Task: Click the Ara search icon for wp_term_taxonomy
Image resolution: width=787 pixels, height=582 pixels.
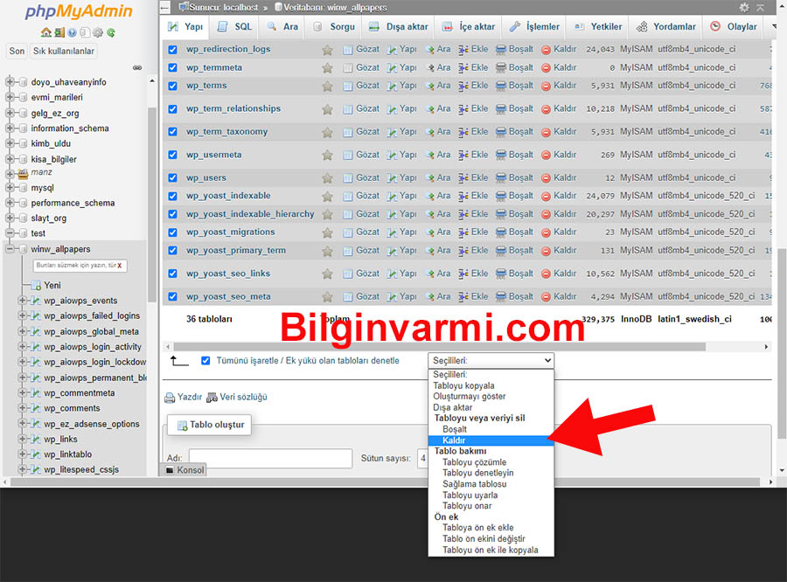Action: pos(429,132)
